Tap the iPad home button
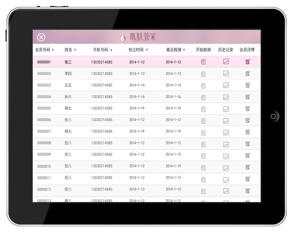Screen dimensions: 290x234 click(x=273, y=116)
